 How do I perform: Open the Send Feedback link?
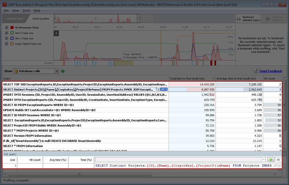[x=271, y=71]
